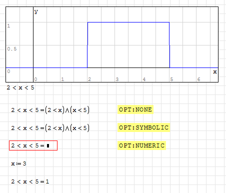Select the OPT:NONE yellow label

[x=135, y=109]
